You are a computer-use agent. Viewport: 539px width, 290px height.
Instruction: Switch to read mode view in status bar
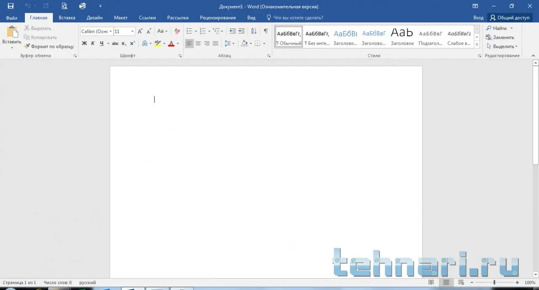click(x=431, y=282)
